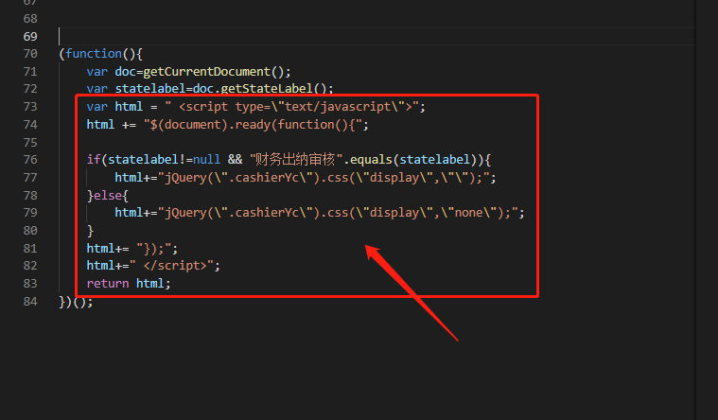718x420 pixels.
Task: Click line number 73 in the gutter
Action: 30,107
